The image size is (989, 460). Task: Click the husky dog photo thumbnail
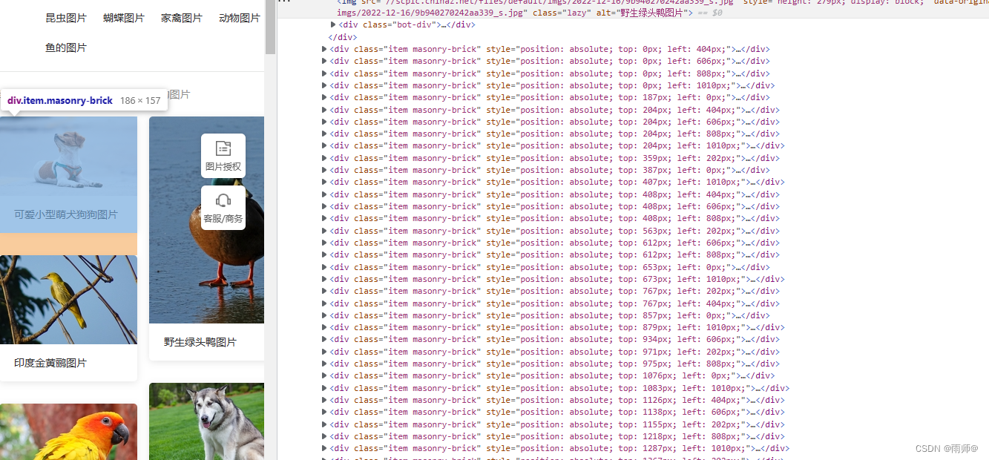tap(206, 421)
